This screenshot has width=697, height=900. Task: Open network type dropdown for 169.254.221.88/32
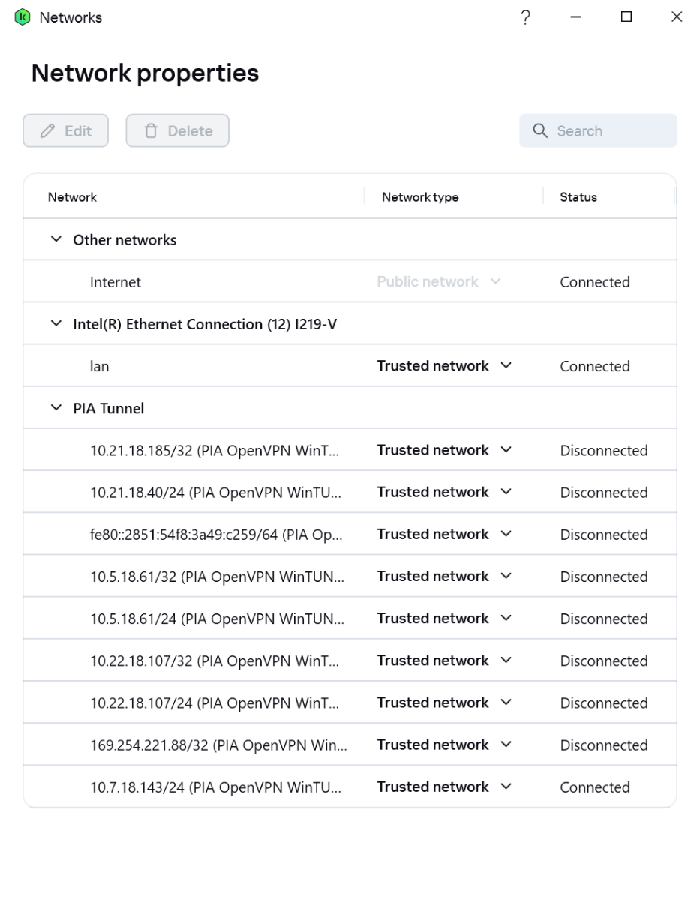(x=444, y=745)
